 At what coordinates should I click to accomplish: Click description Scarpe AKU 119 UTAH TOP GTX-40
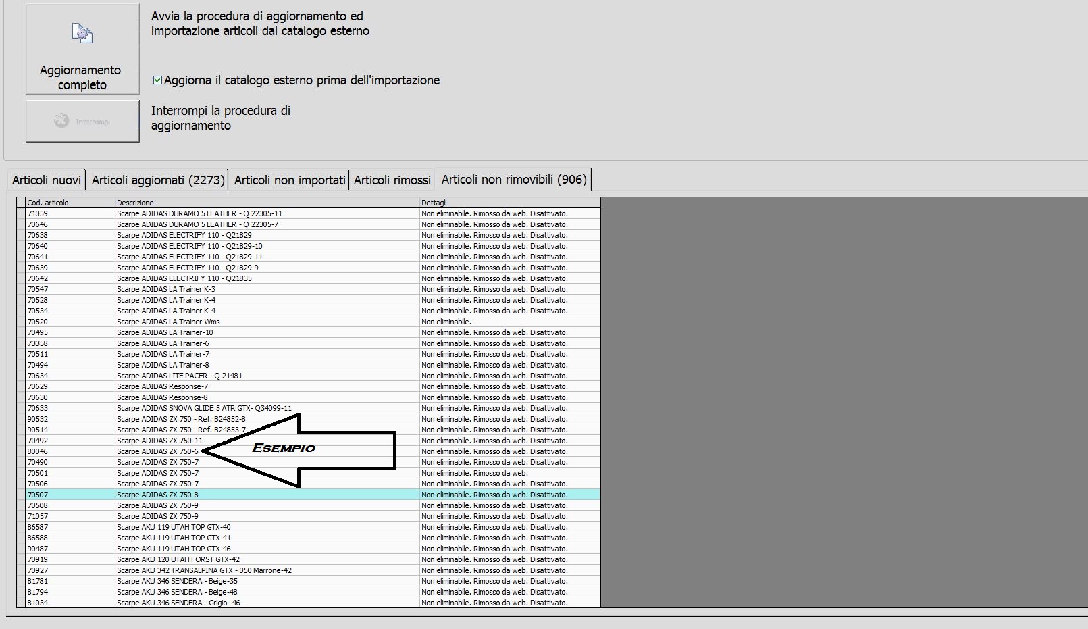click(x=174, y=527)
